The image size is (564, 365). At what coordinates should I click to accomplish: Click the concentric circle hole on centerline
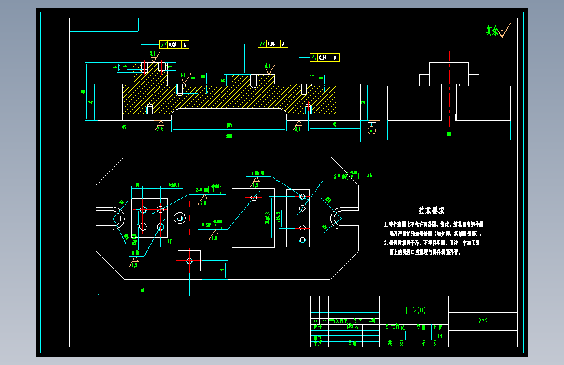click(180, 218)
